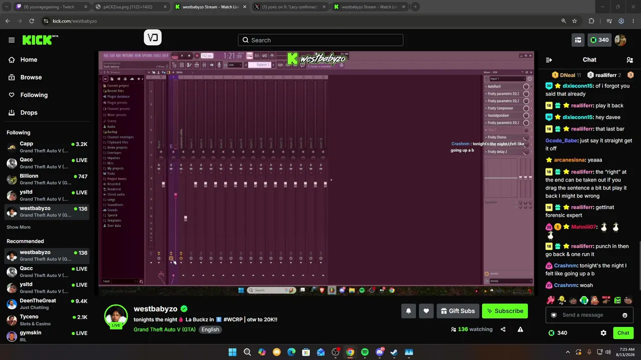This screenshot has width=641, height=360.
Task: Click the osamason adlibs fader in the stream's mixer
Action: point(185,218)
